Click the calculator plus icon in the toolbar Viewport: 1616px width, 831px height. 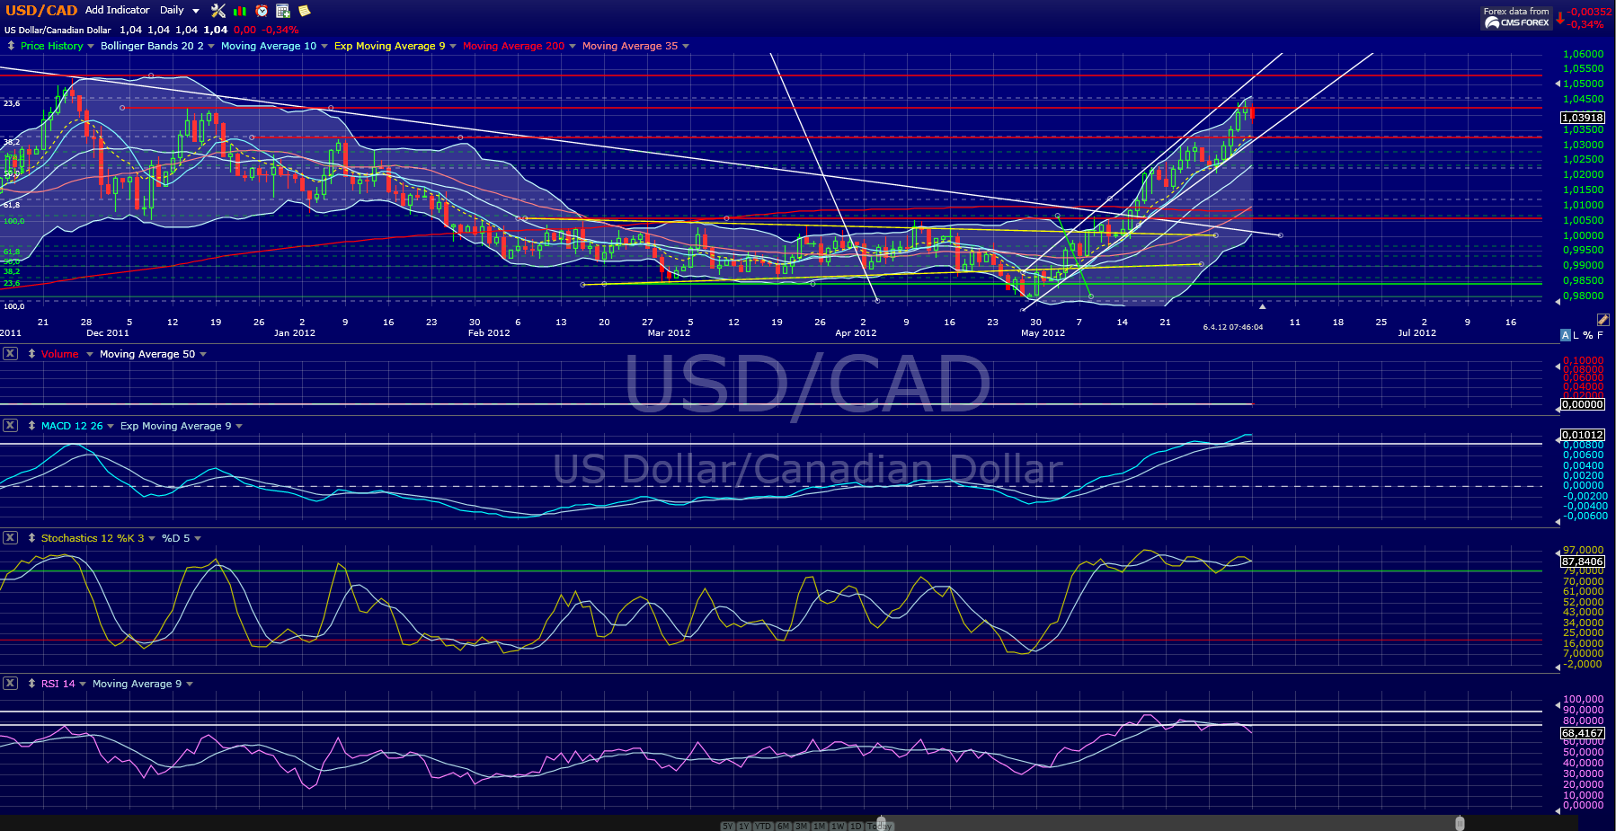(x=283, y=11)
